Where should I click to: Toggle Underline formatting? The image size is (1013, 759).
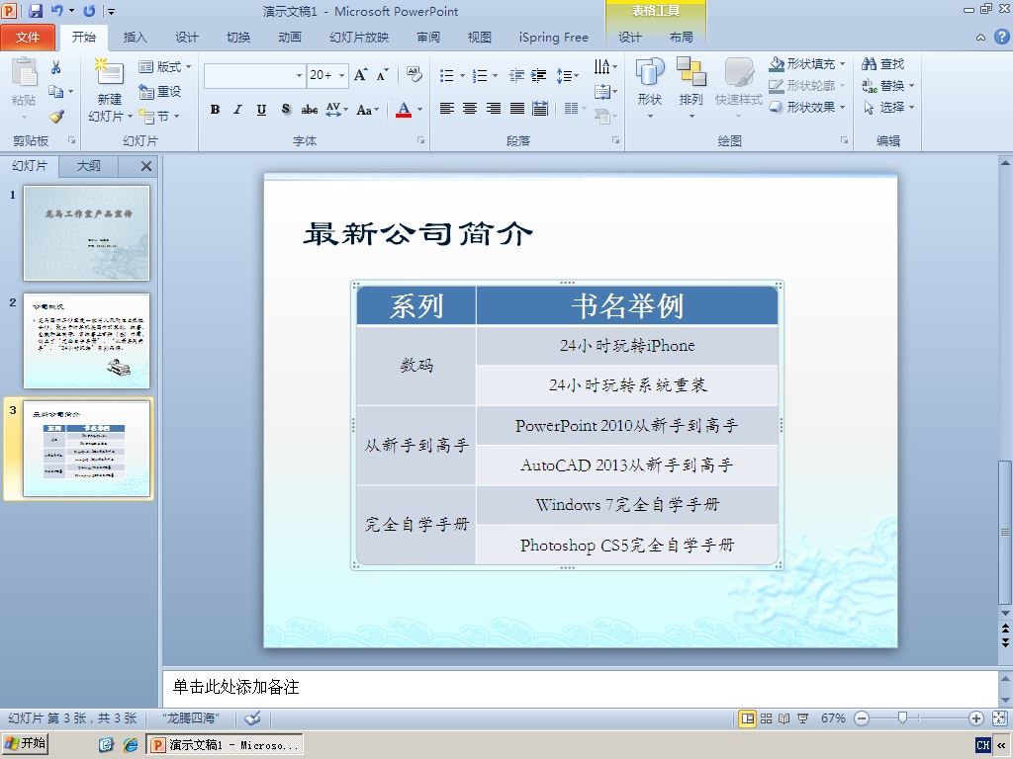point(261,109)
